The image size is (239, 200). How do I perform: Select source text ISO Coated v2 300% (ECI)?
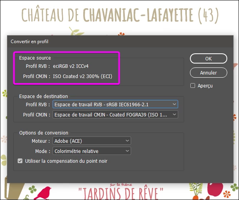click(x=83, y=76)
